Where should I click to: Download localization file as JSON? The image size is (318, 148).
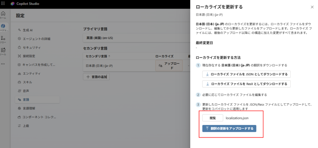(x=246, y=74)
